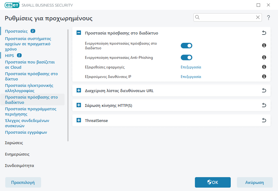The width and height of the screenshot is (278, 191).
Task: Expand Διαχείριση λίστας διευθύνσεων URL section
Action: pos(79,90)
